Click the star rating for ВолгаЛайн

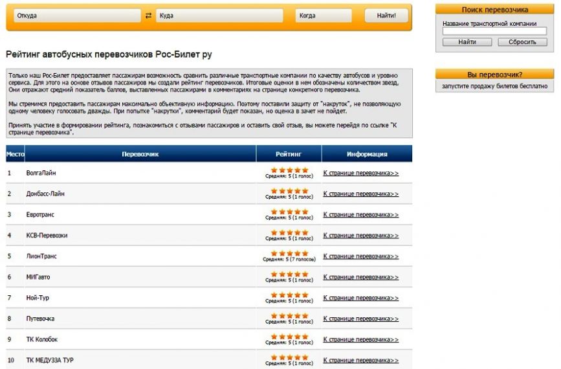coord(289,170)
